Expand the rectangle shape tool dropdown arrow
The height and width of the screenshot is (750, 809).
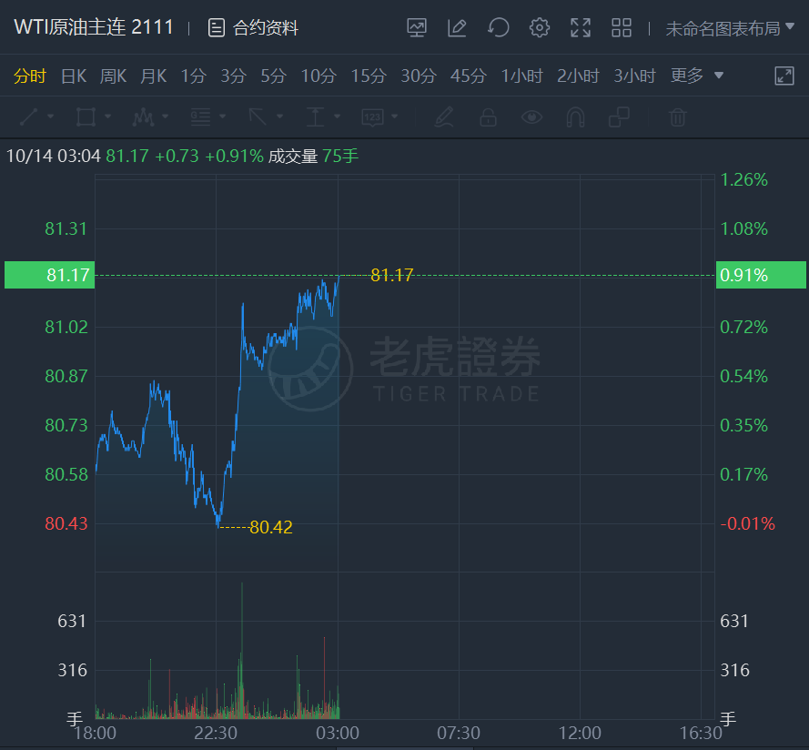(x=107, y=117)
